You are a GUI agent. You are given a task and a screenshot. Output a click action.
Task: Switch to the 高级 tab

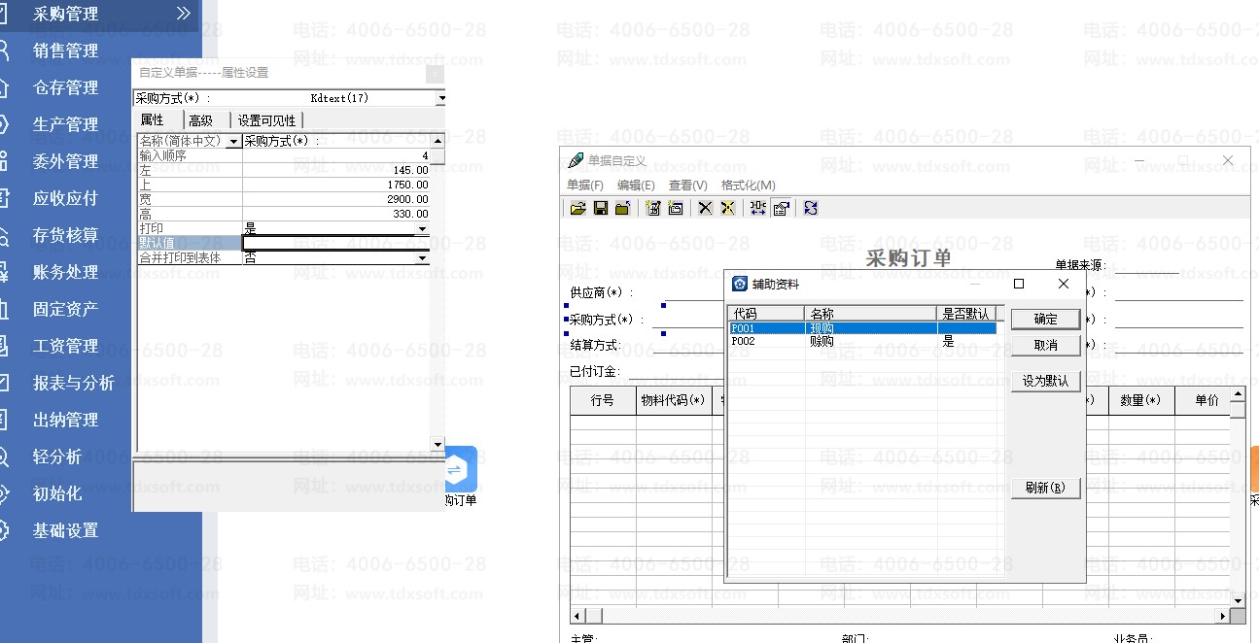point(201,120)
